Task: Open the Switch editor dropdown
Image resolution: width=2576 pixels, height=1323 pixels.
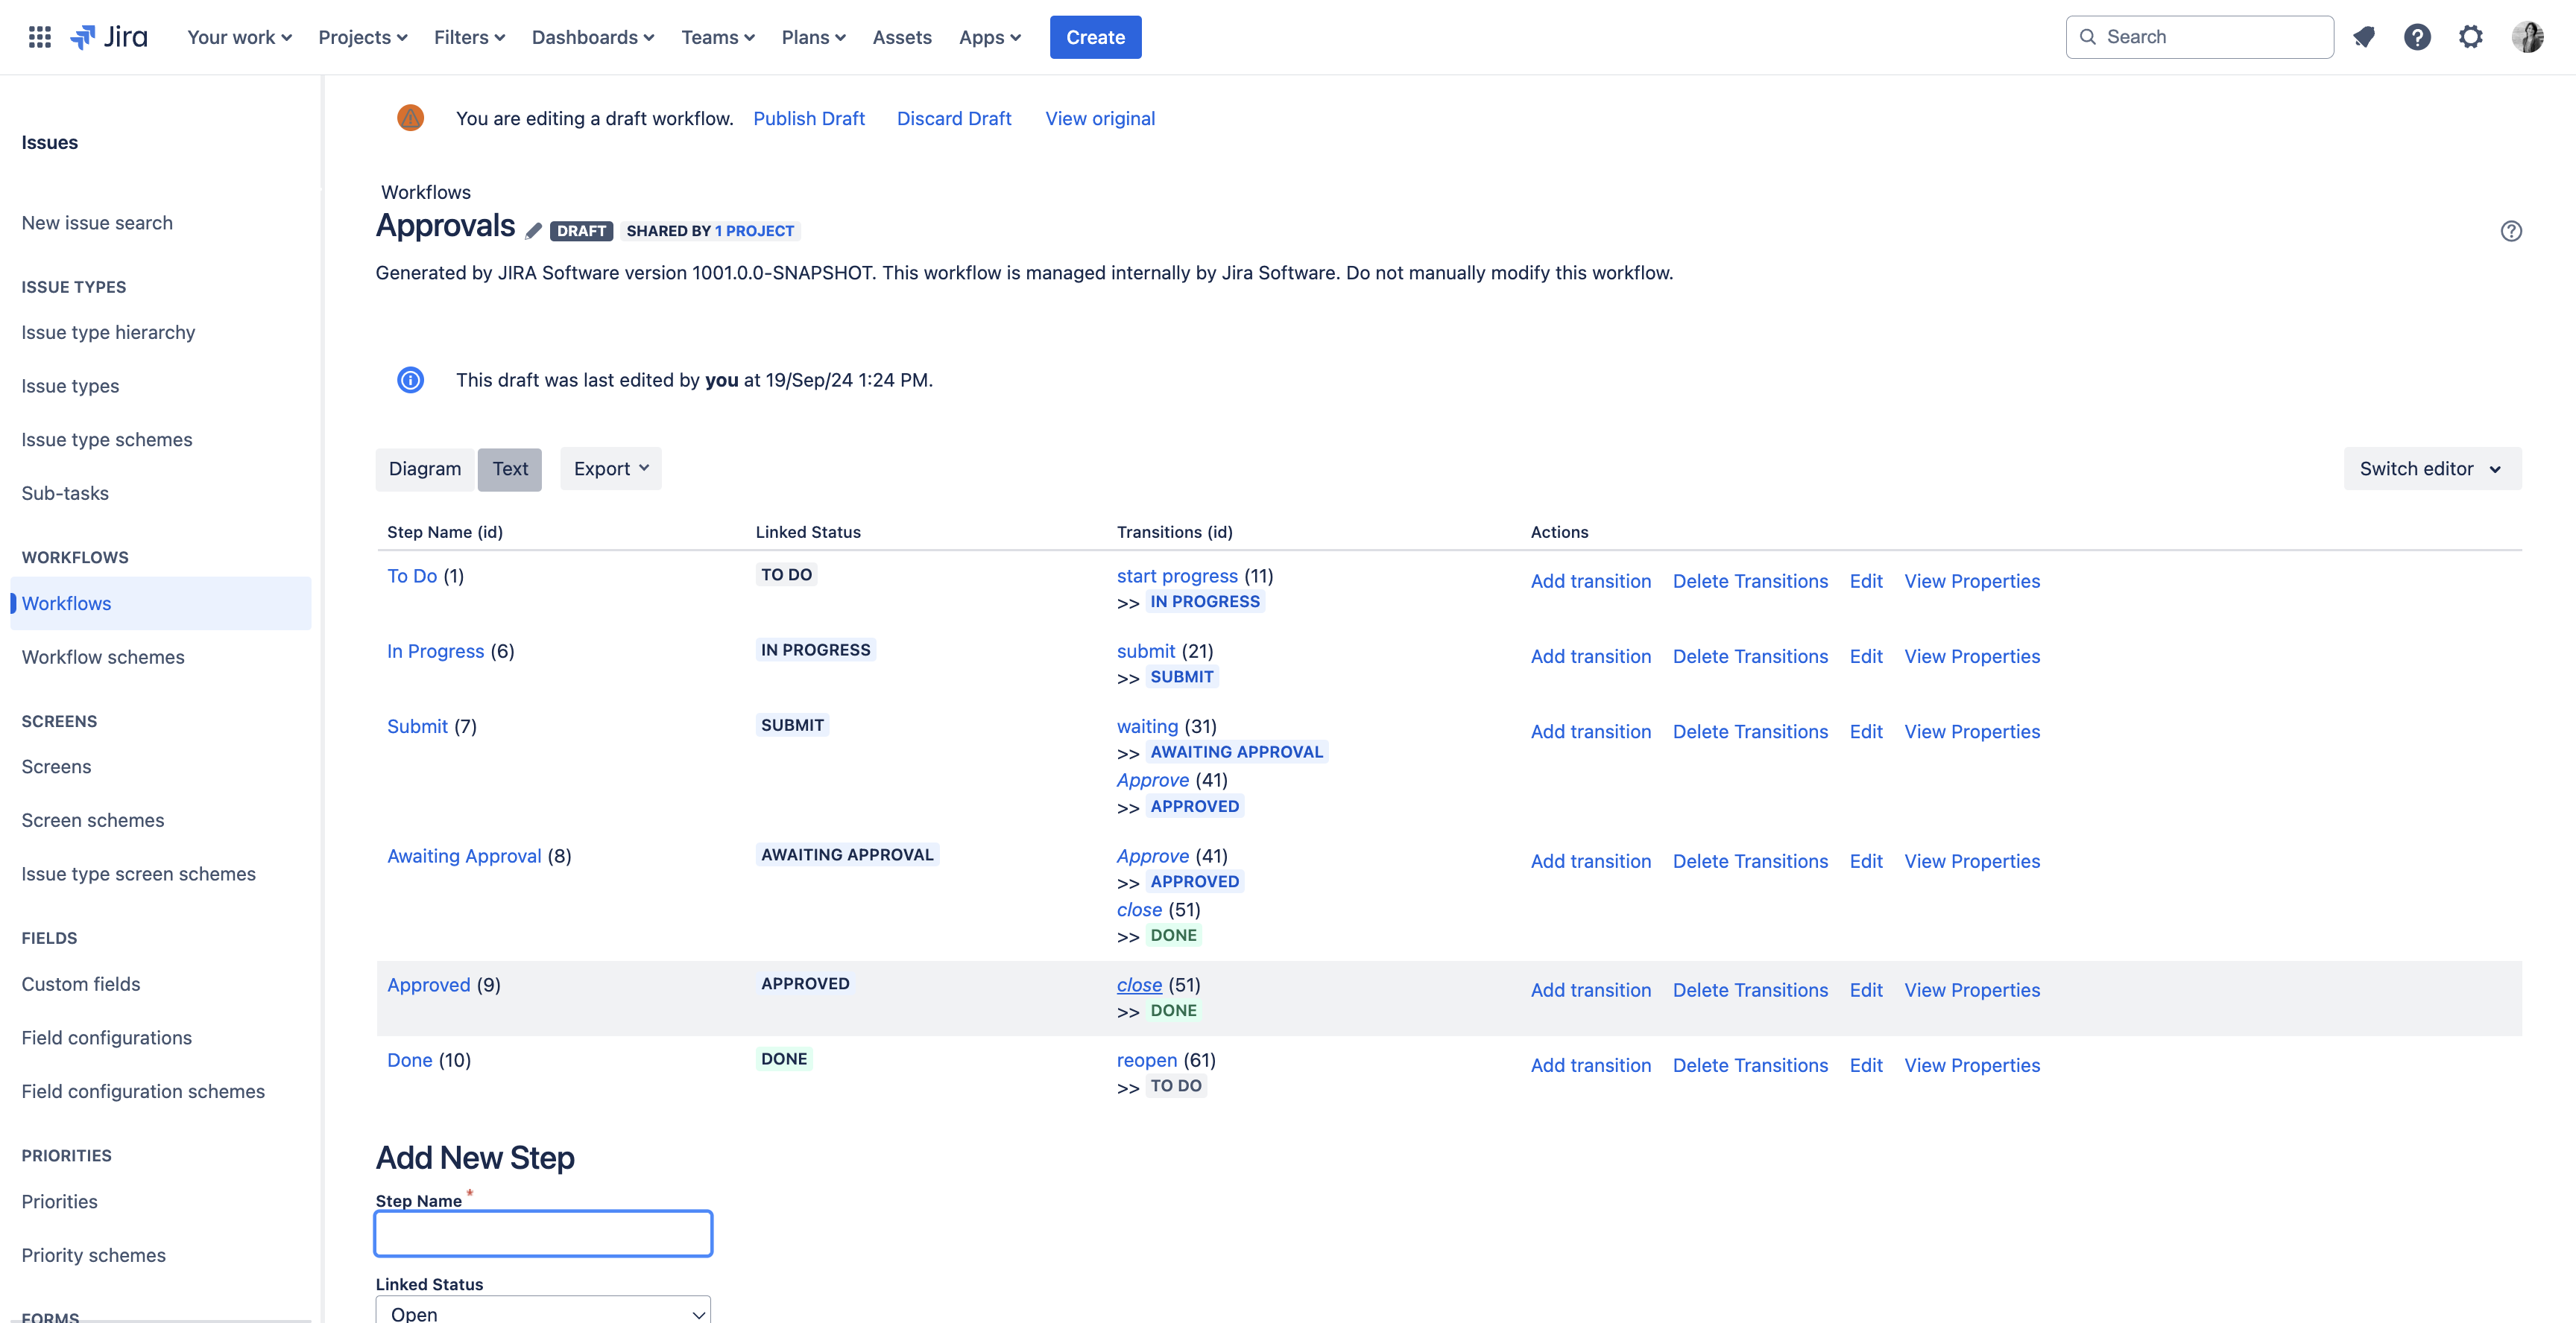Action: pyautogui.click(x=2432, y=469)
